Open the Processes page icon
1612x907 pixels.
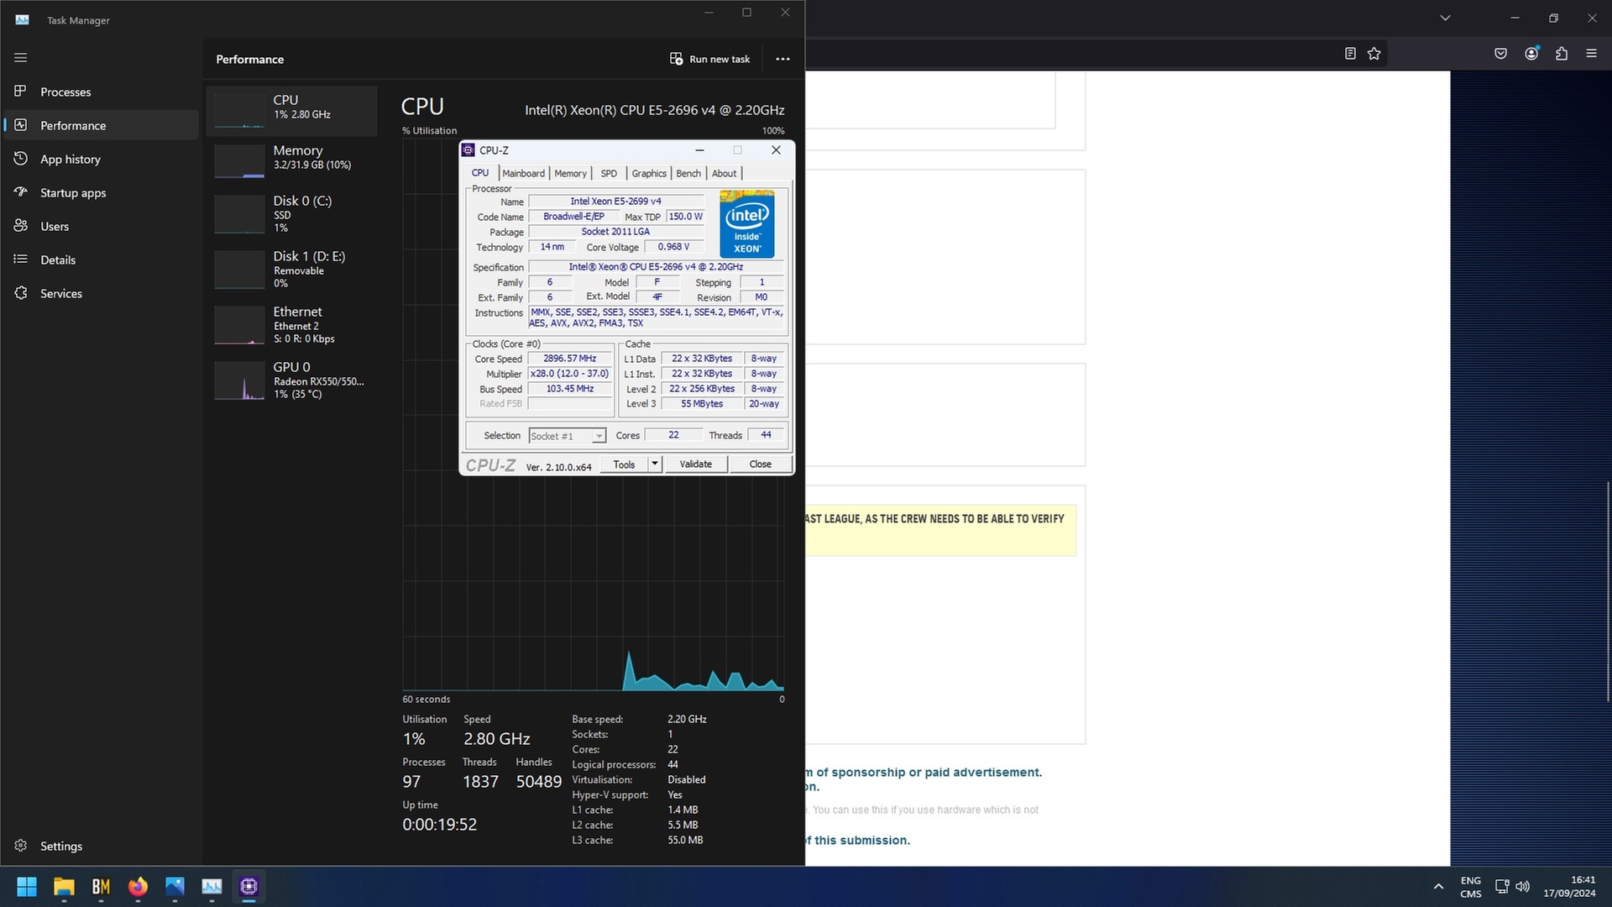click(x=21, y=92)
